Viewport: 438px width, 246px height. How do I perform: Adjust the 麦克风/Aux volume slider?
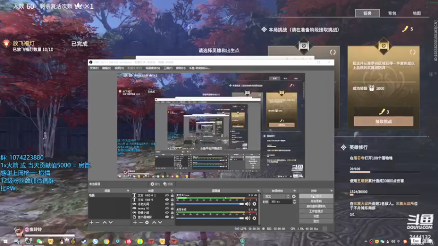tap(210, 204)
